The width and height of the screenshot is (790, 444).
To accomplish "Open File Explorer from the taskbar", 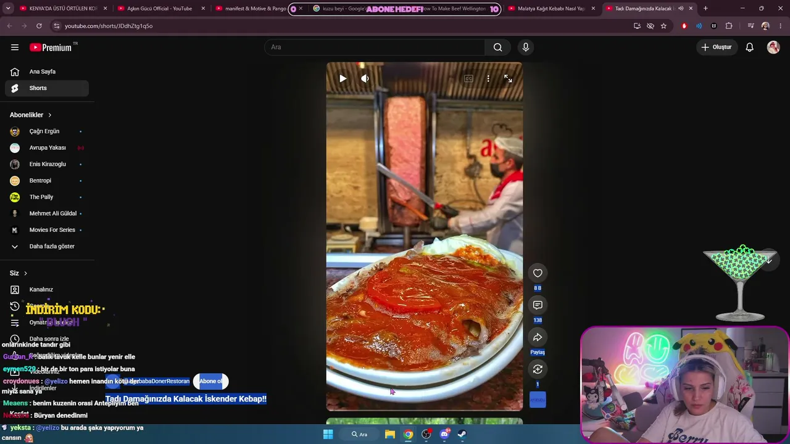I will point(390,434).
